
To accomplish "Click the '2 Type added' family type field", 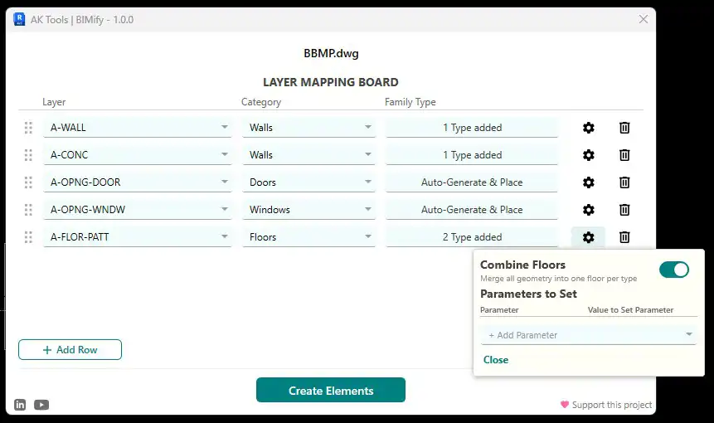I will click(472, 237).
